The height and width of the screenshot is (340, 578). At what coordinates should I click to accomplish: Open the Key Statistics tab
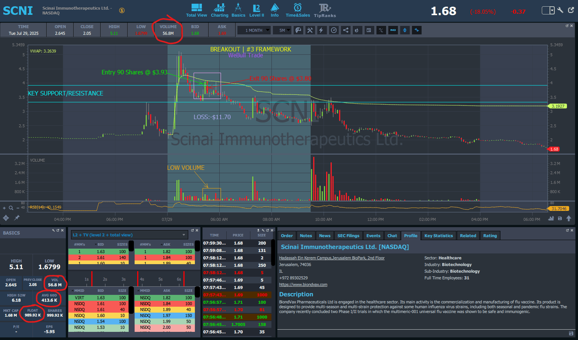[x=439, y=236]
